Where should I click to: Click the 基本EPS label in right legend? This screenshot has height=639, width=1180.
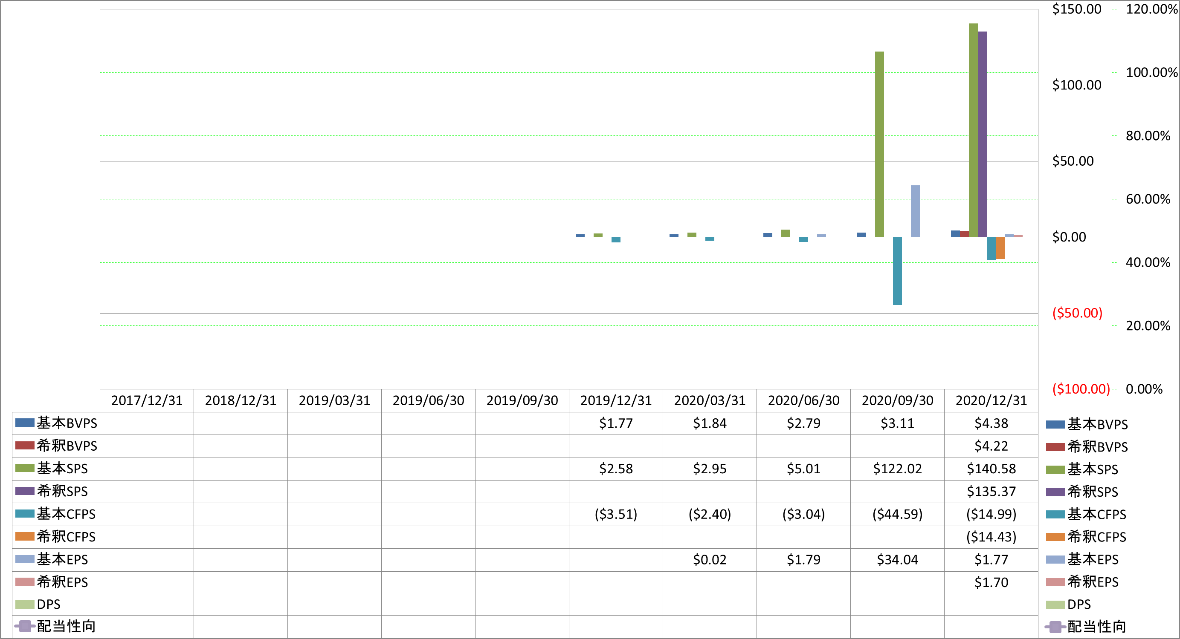[1093, 559]
